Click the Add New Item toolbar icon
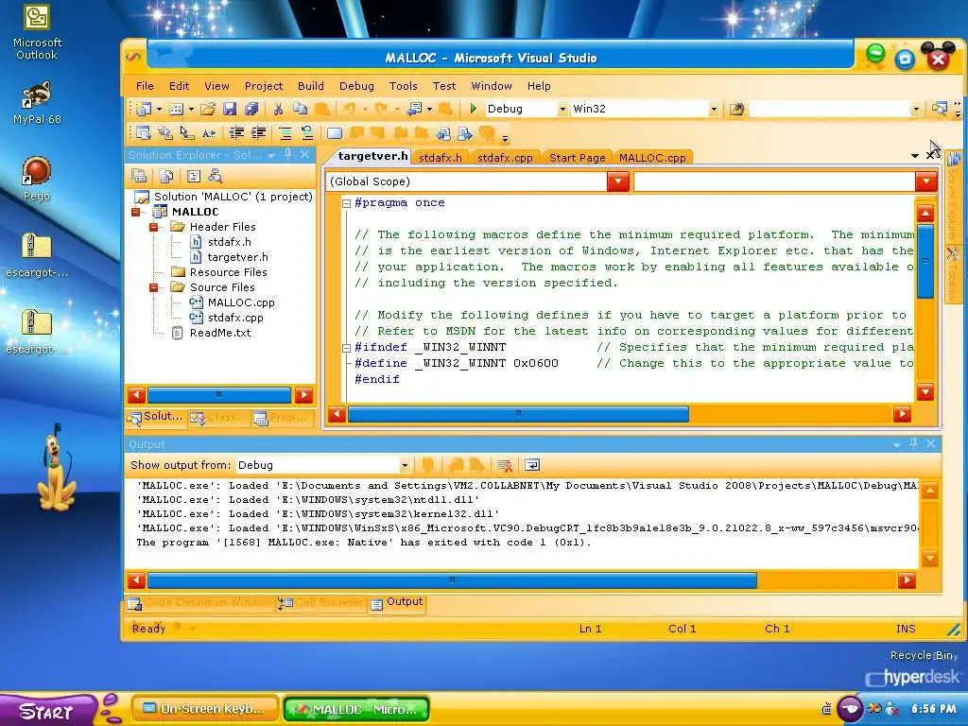968x726 pixels. tap(177, 110)
